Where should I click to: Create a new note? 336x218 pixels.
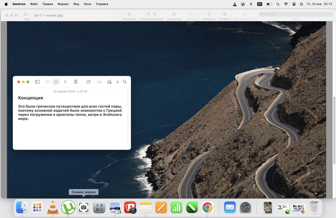coord(89,82)
